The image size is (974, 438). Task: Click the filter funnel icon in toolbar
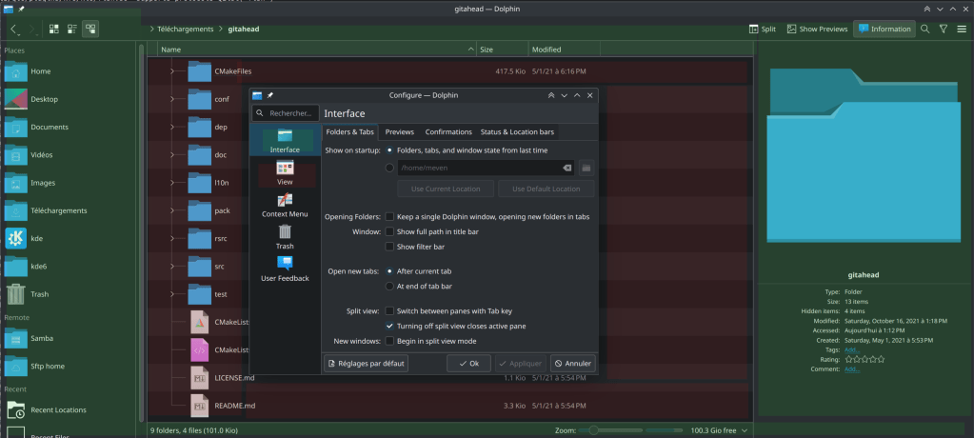(x=944, y=29)
